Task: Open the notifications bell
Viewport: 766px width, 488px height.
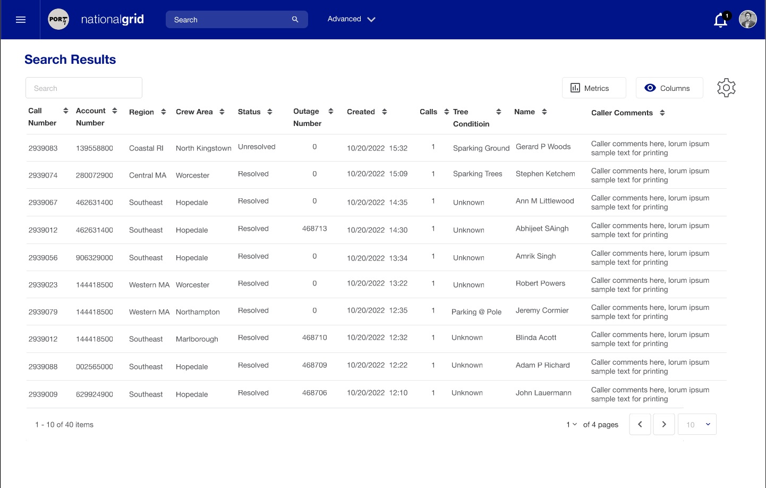Action: click(x=720, y=20)
